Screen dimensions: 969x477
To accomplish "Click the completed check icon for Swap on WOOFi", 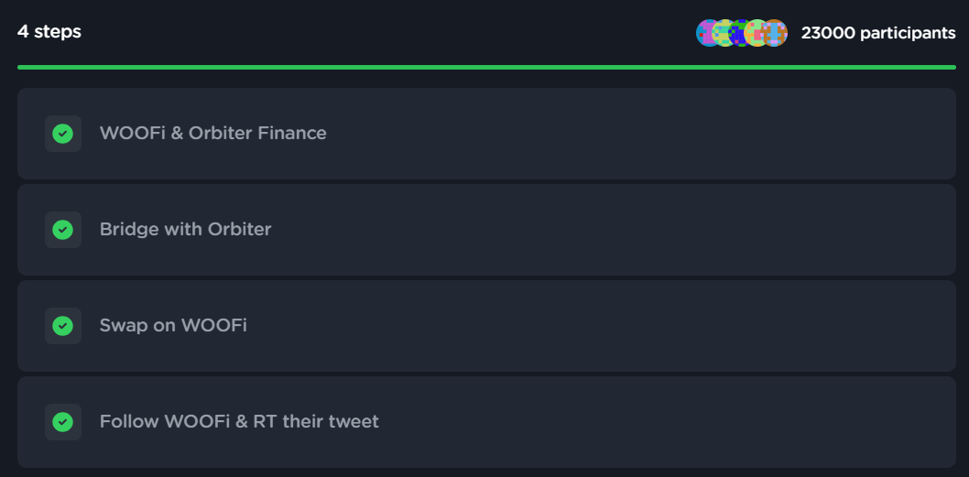I will point(62,326).
